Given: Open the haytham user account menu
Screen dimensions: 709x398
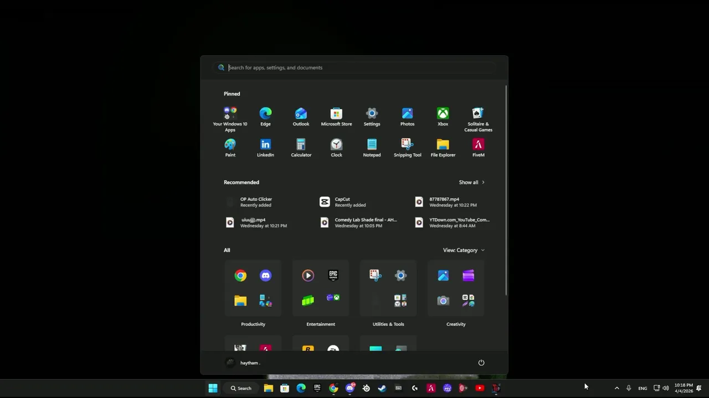Looking at the screenshot, I should coord(243,363).
